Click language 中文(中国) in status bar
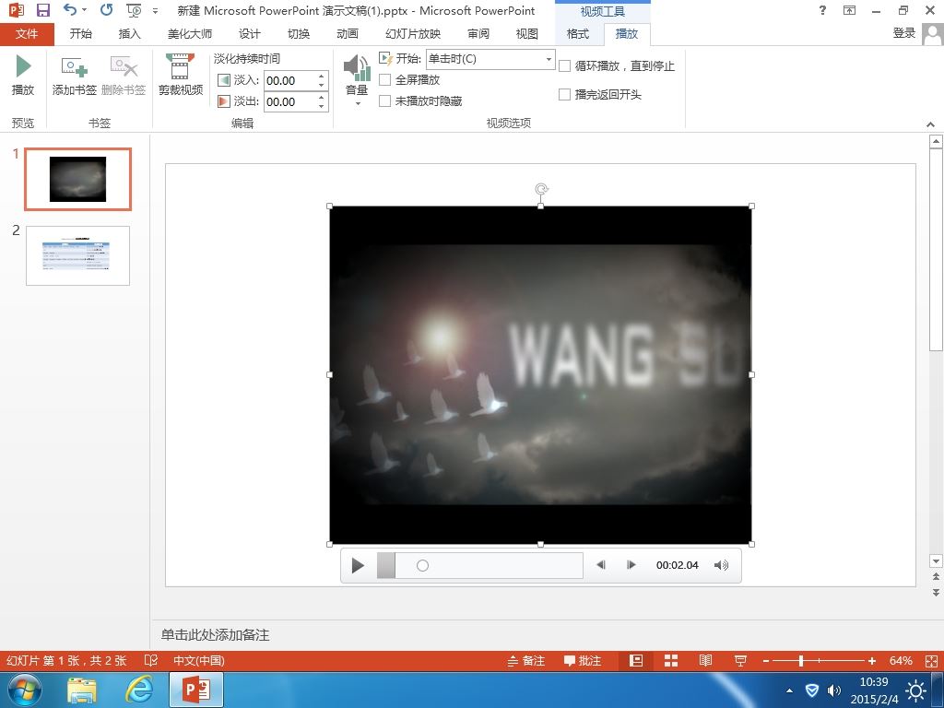Viewport: 944px width, 708px height. coord(199,661)
